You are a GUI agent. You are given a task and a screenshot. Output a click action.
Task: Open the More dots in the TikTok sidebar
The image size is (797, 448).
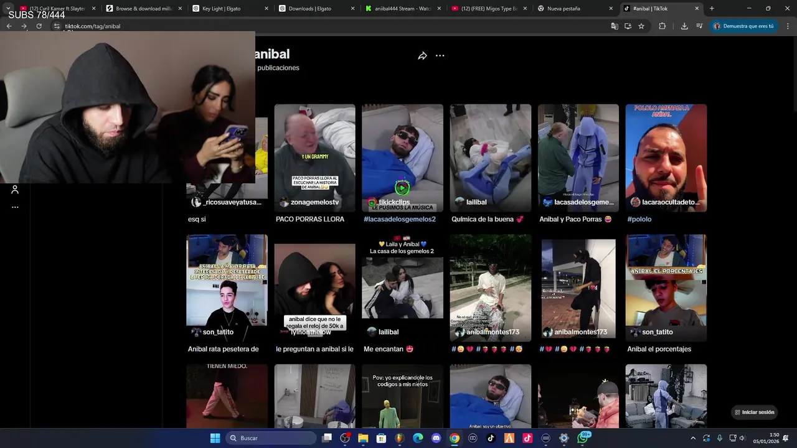(15, 207)
